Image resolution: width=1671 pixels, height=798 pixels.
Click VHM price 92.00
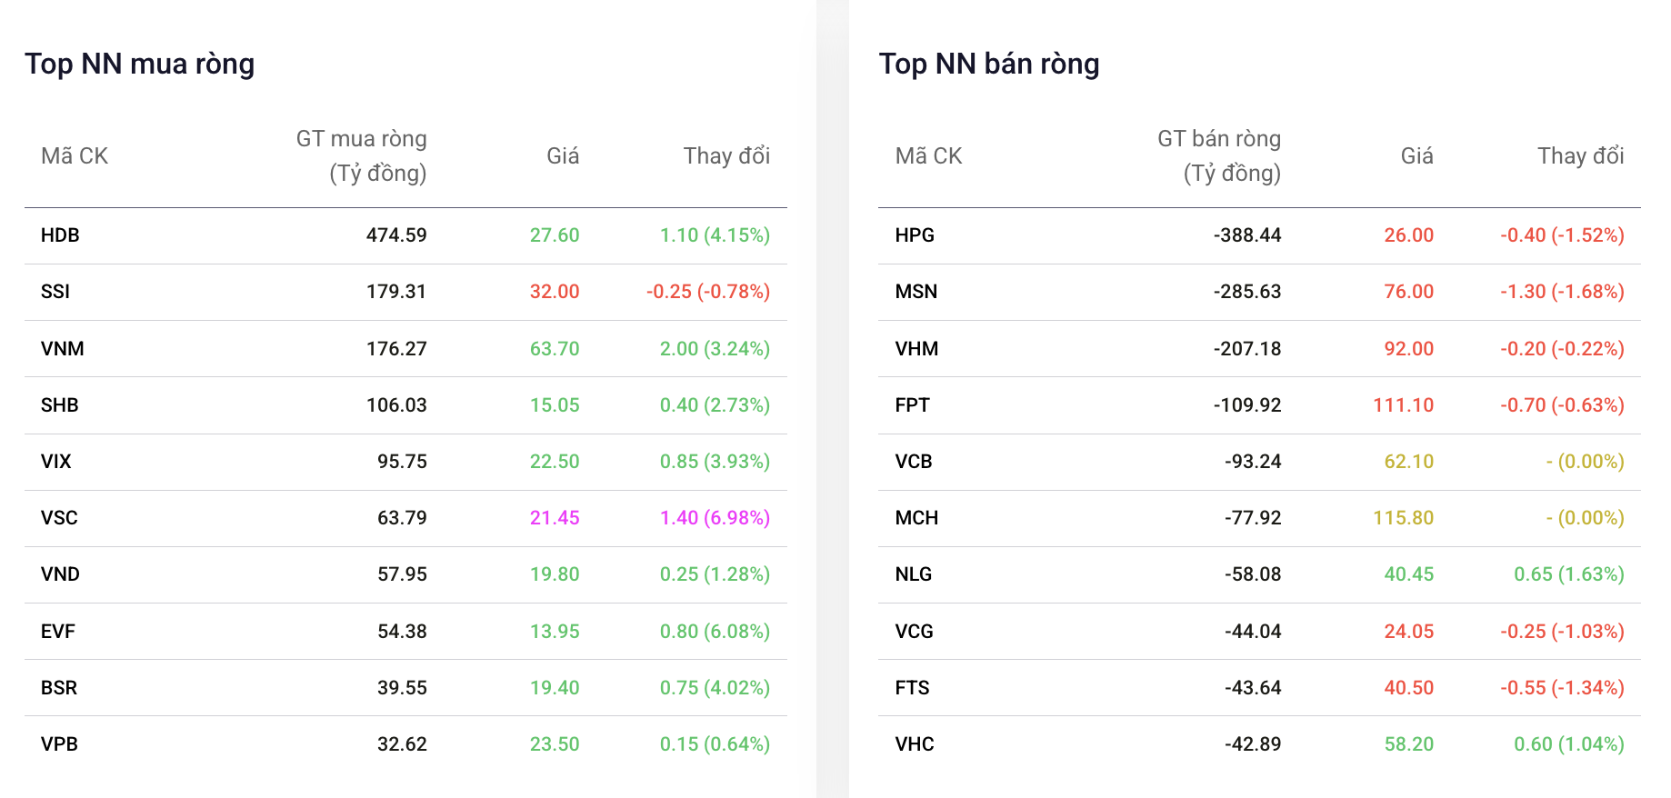pyautogui.click(x=1409, y=349)
